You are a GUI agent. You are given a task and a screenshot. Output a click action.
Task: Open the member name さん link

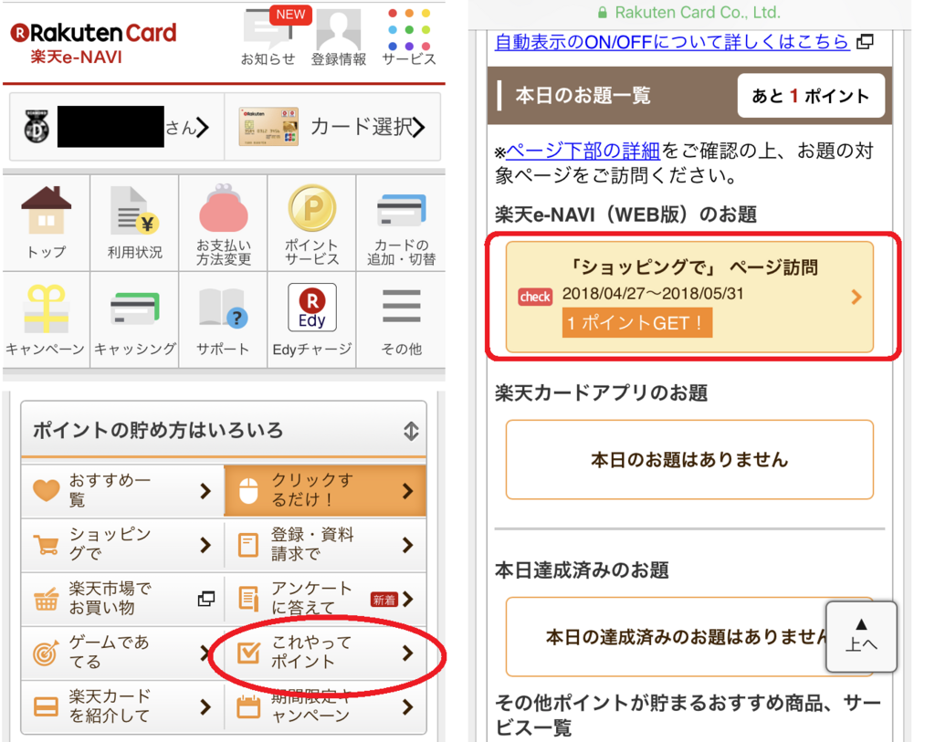tap(117, 126)
